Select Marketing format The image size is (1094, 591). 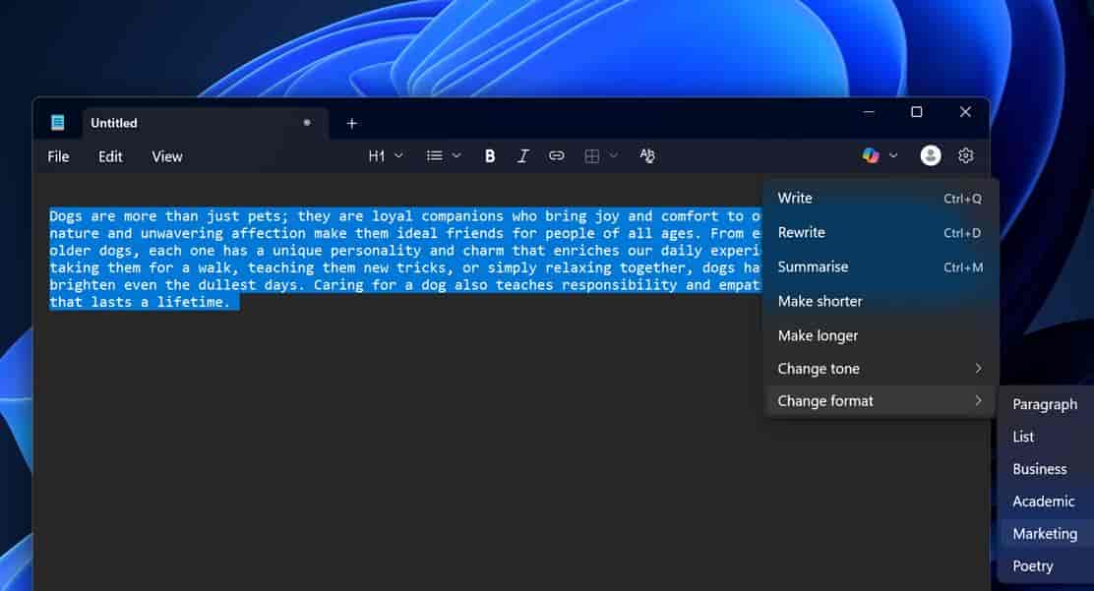pos(1047,534)
